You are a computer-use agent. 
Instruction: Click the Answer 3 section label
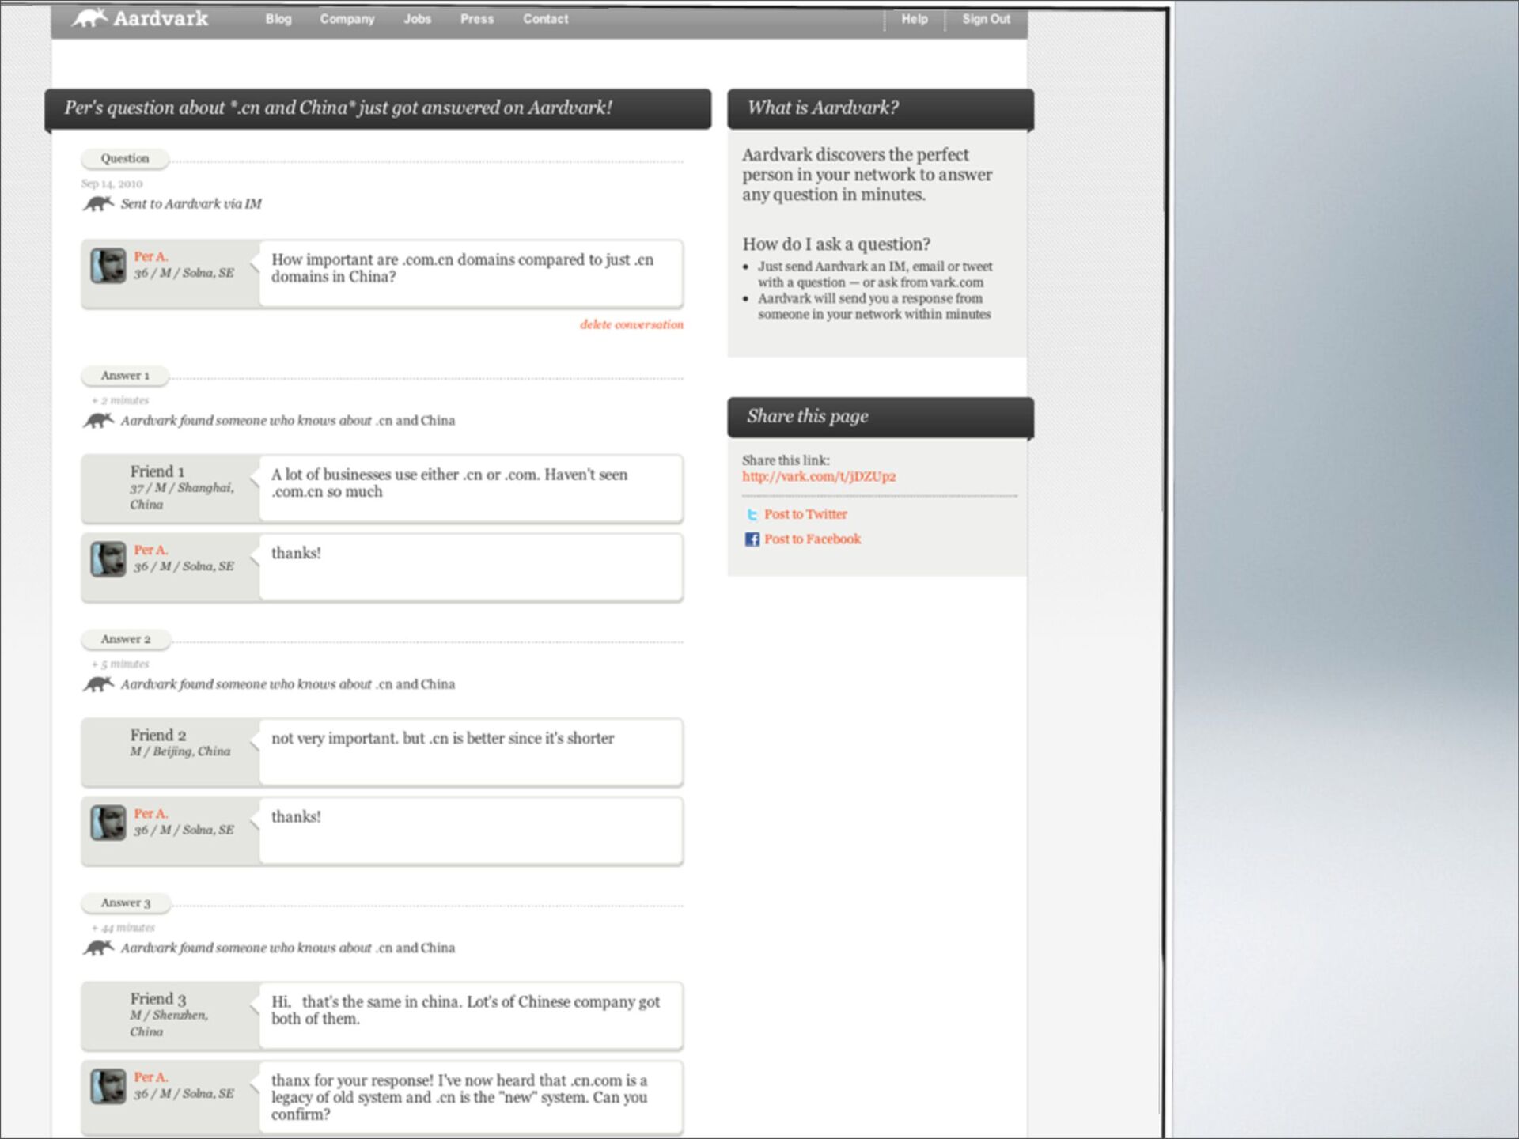[126, 903]
